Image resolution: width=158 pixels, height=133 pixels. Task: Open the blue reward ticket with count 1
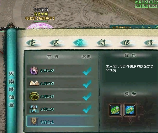pyautogui.click(x=130, y=110)
